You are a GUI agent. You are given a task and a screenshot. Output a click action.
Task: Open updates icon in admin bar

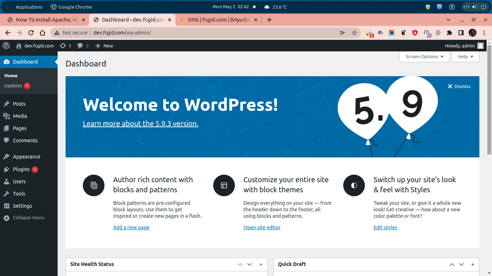(66, 46)
